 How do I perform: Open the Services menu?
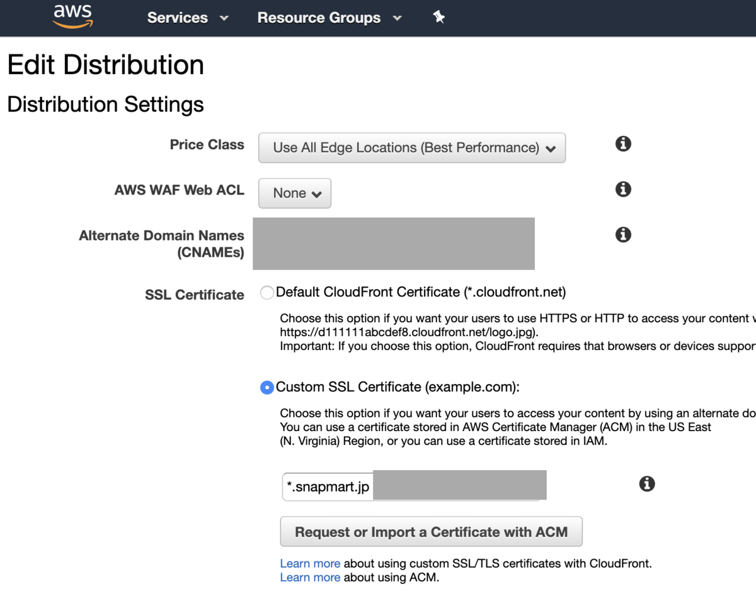pyautogui.click(x=178, y=18)
